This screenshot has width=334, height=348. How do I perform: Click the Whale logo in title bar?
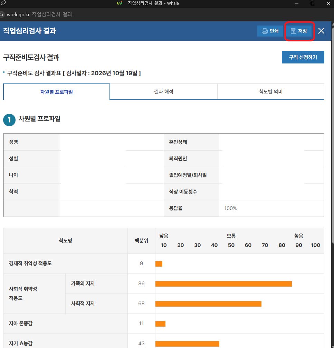120,3
